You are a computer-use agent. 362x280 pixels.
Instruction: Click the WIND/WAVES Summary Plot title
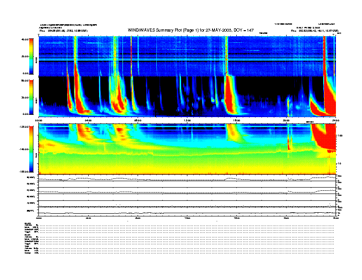coord(191,30)
